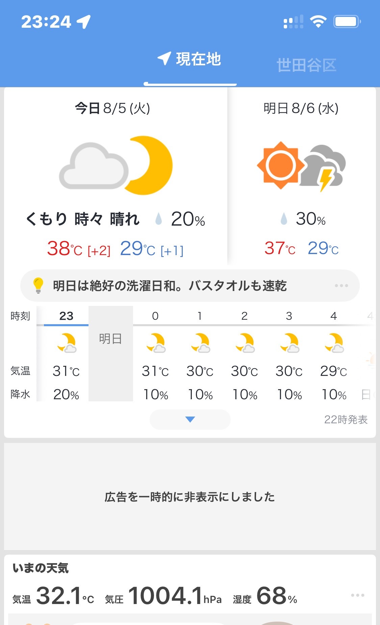The height and width of the screenshot is (625, 380).
Task: Tap today's 8/5 date heading
Action: (112, 109)
